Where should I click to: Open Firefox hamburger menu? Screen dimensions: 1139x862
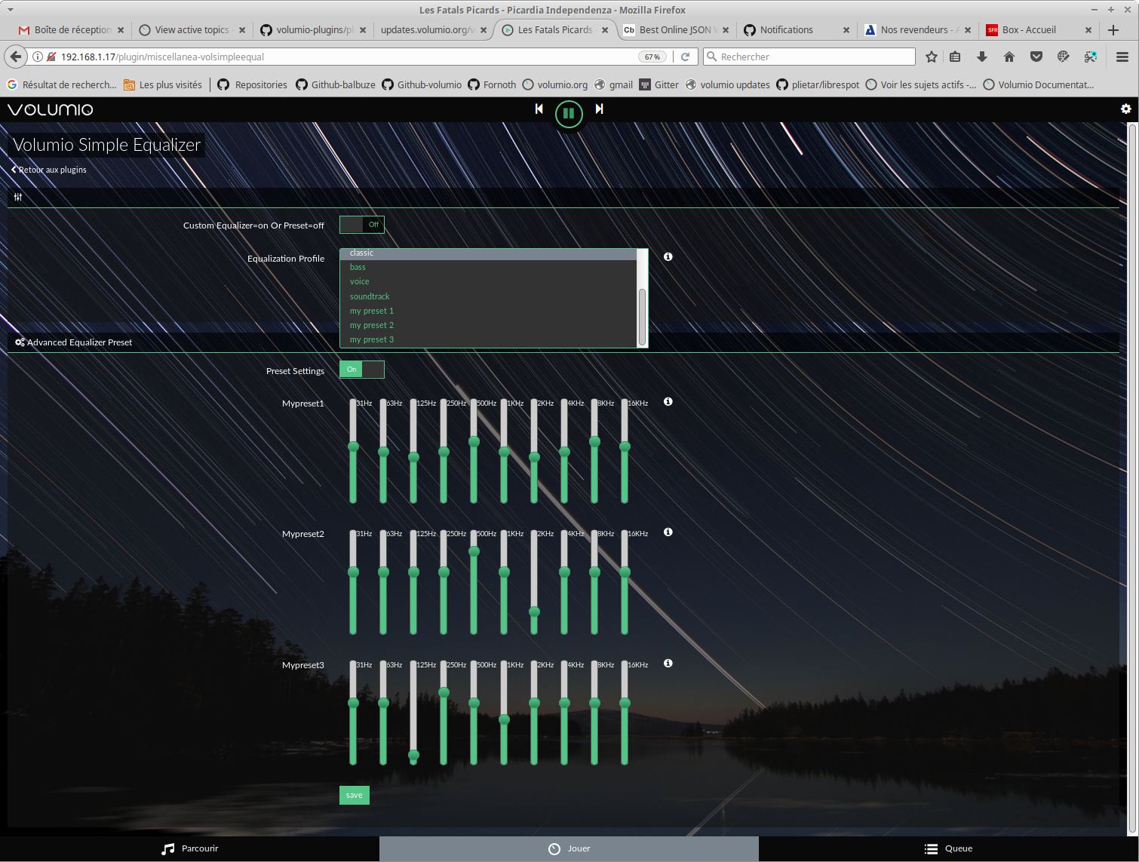(1122, 57)
